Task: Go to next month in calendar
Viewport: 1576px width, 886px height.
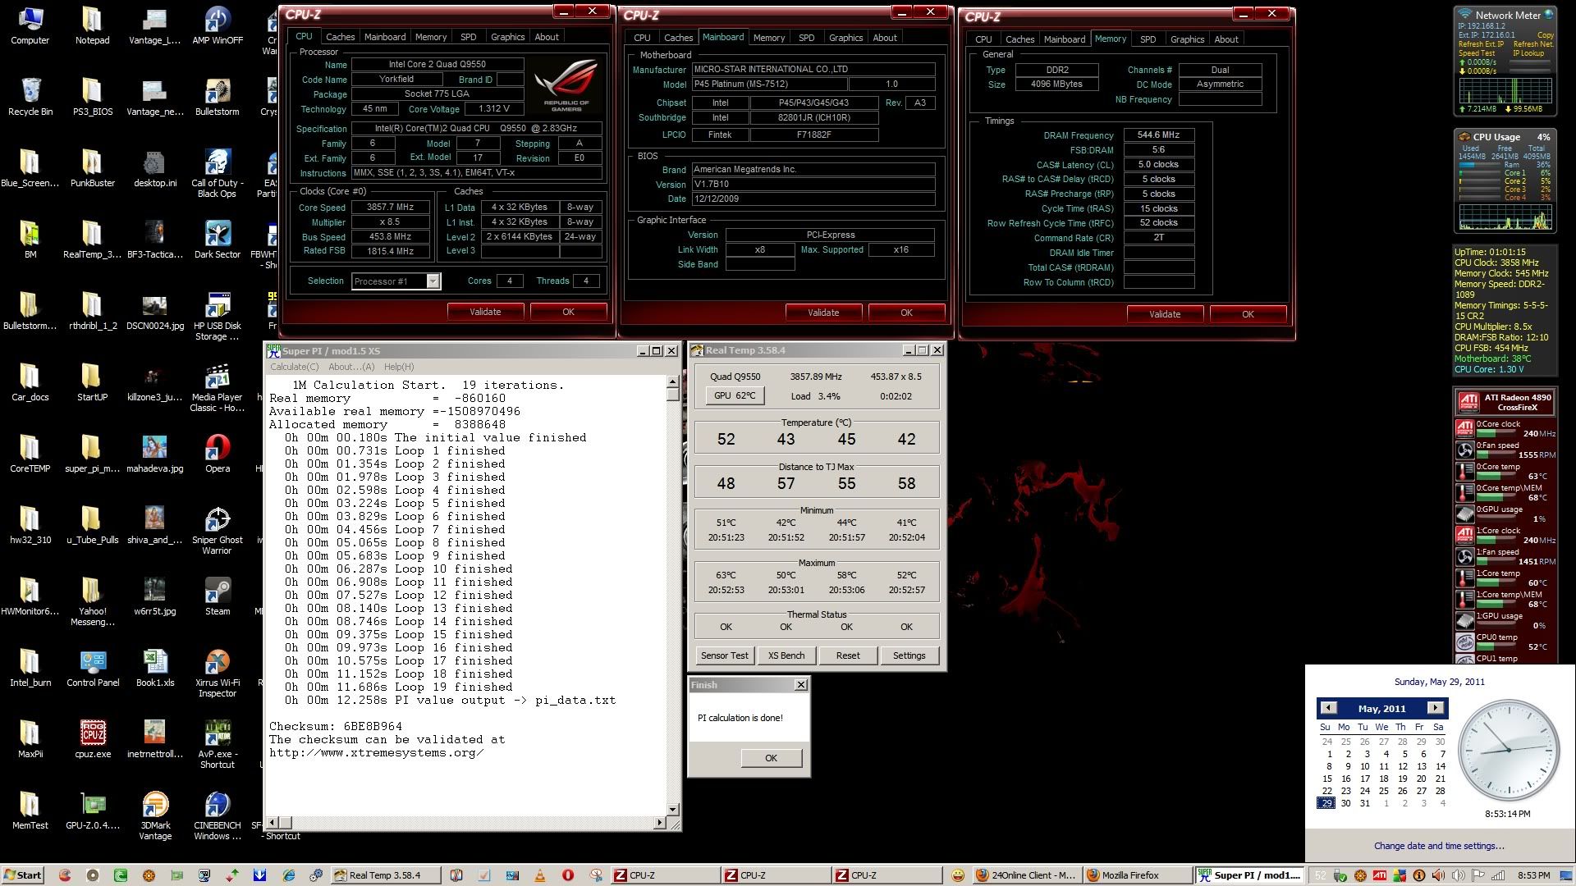Action: 1435,708
